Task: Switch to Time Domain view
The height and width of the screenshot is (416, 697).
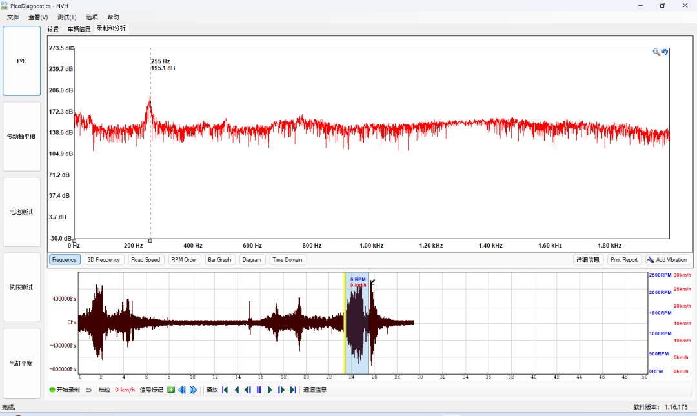Action: click(287, 259)
